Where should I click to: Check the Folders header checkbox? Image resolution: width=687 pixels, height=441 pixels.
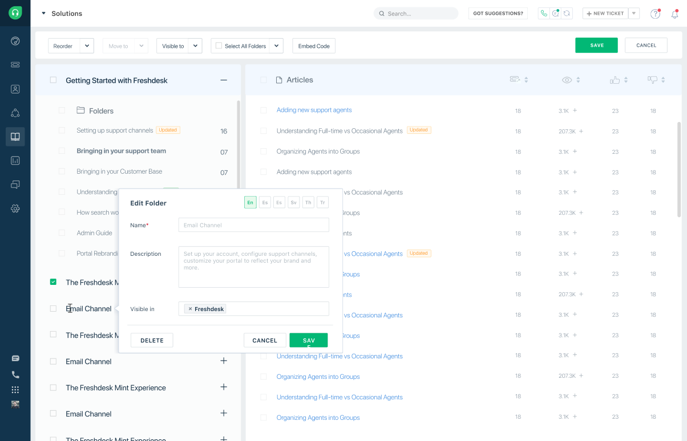(62, 111)
